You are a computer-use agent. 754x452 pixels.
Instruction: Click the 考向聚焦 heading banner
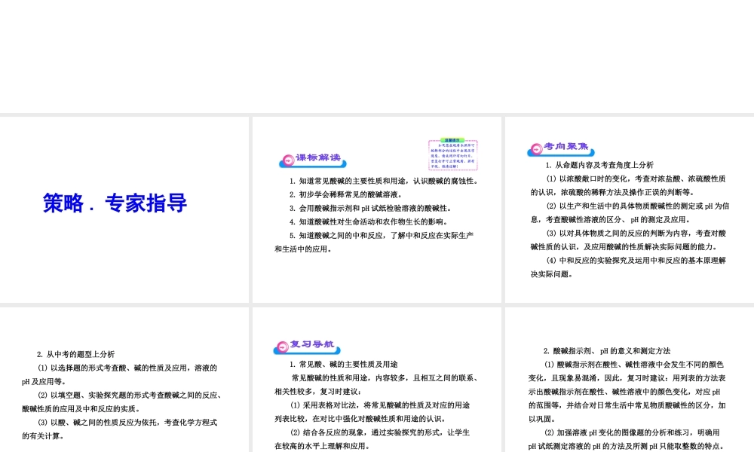(561, 149)
